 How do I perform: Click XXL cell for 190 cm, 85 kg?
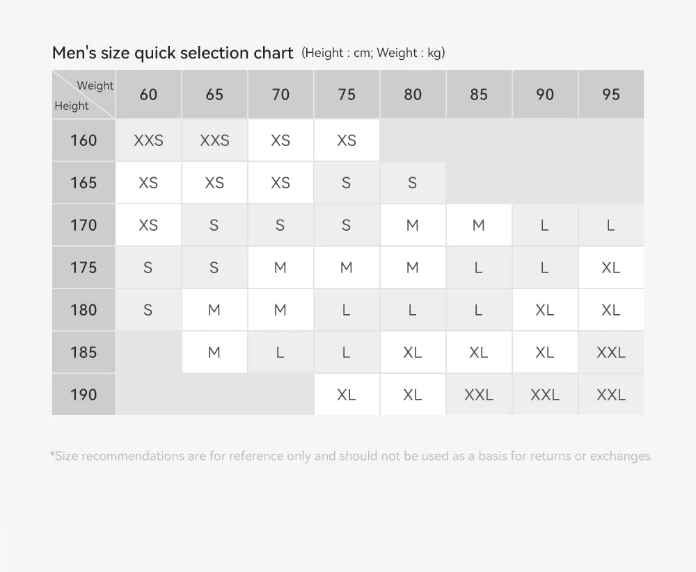479,395
